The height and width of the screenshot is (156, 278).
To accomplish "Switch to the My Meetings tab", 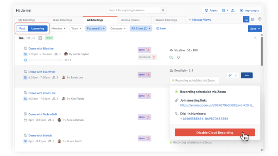I will [x=27, y=20].
